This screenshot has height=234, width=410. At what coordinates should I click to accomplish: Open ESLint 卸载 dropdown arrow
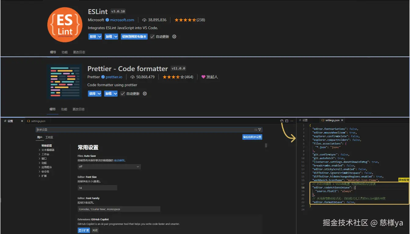point(116,37)
